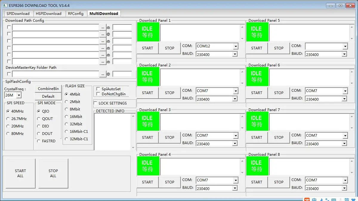Select 4Mbit flash size
Image resolution: width=358 pixels, height=201 pixels.
click(x=67, y=94)
